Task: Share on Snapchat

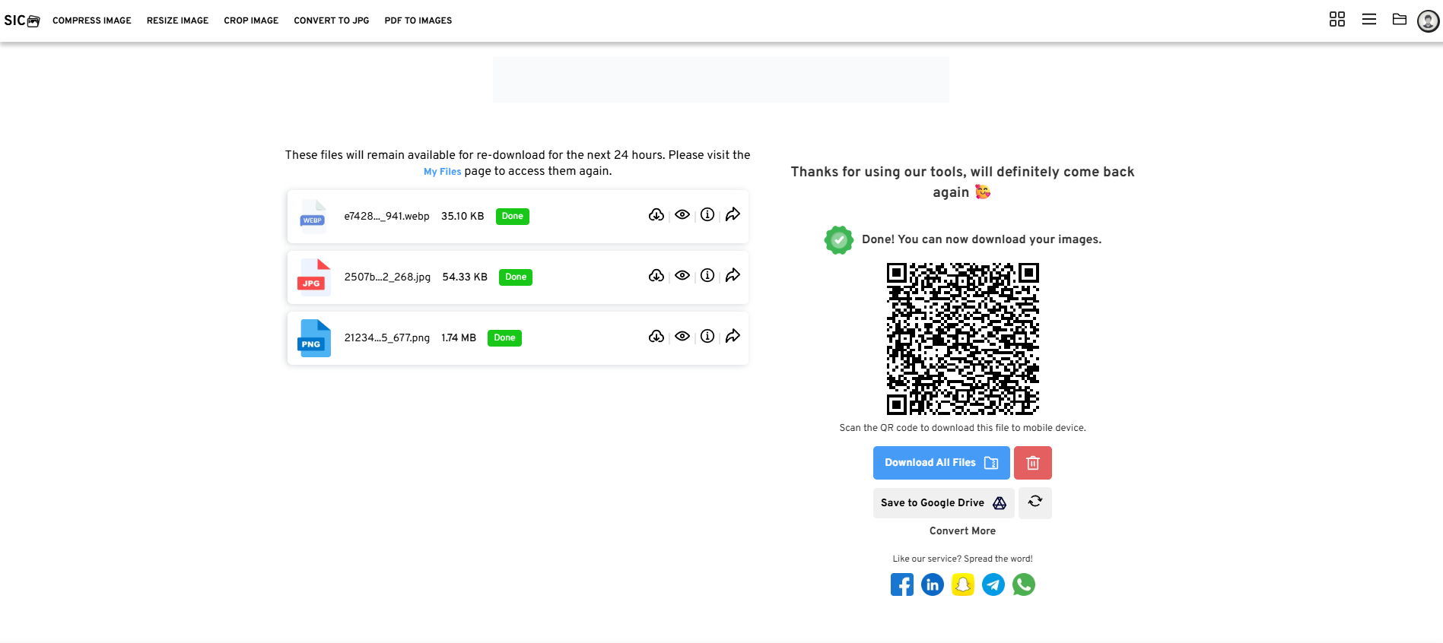Action: pyautogui.click(x=963, y=584)
